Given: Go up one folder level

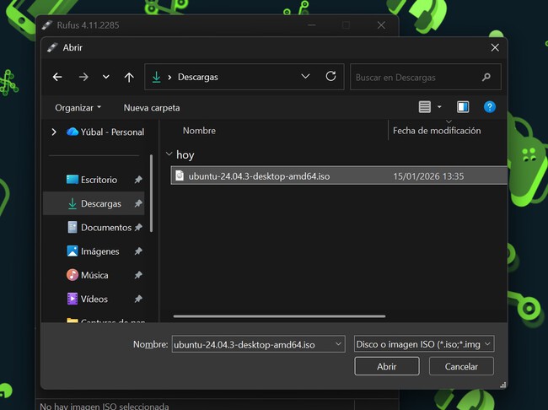Looking at the screenshot, I should (x=129, y=77).
